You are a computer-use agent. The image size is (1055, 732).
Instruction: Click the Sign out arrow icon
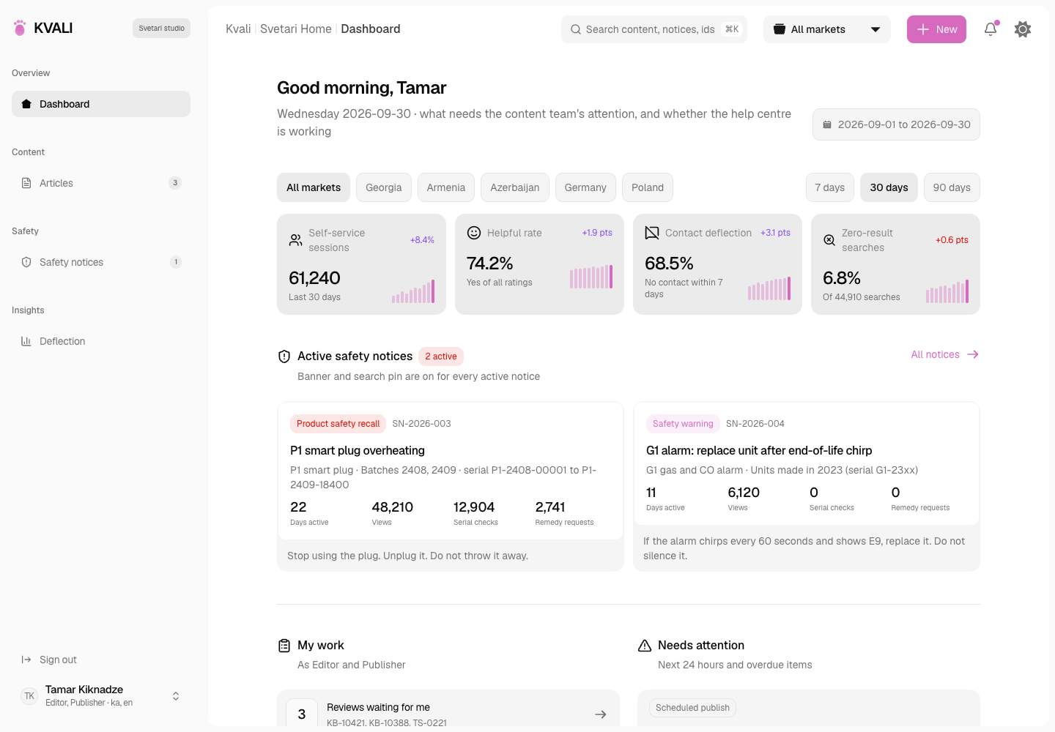coord(26,660)
